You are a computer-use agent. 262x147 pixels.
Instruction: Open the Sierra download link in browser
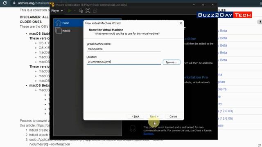[x=222, y=89]
